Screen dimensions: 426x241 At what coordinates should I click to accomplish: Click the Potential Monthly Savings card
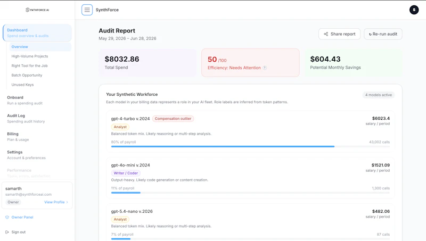click(353, 63)
